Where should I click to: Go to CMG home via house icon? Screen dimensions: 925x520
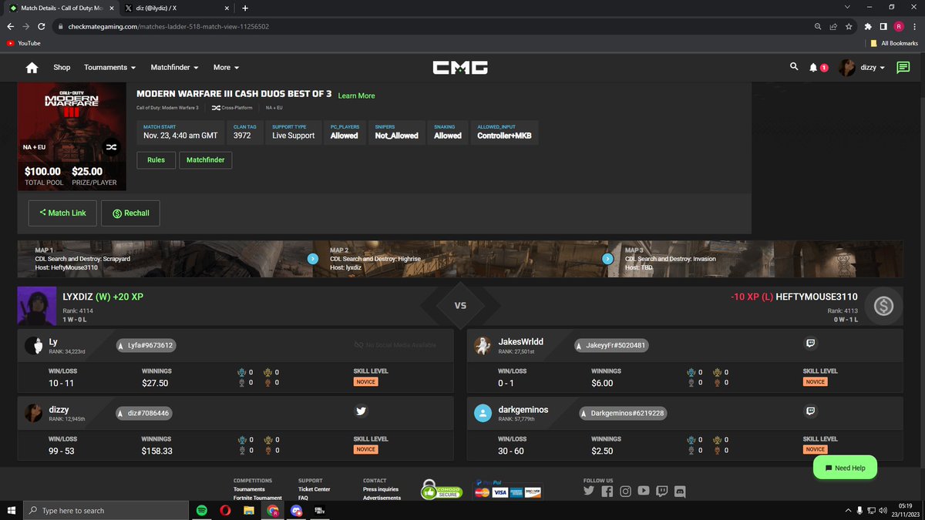[x=32, y=68]
